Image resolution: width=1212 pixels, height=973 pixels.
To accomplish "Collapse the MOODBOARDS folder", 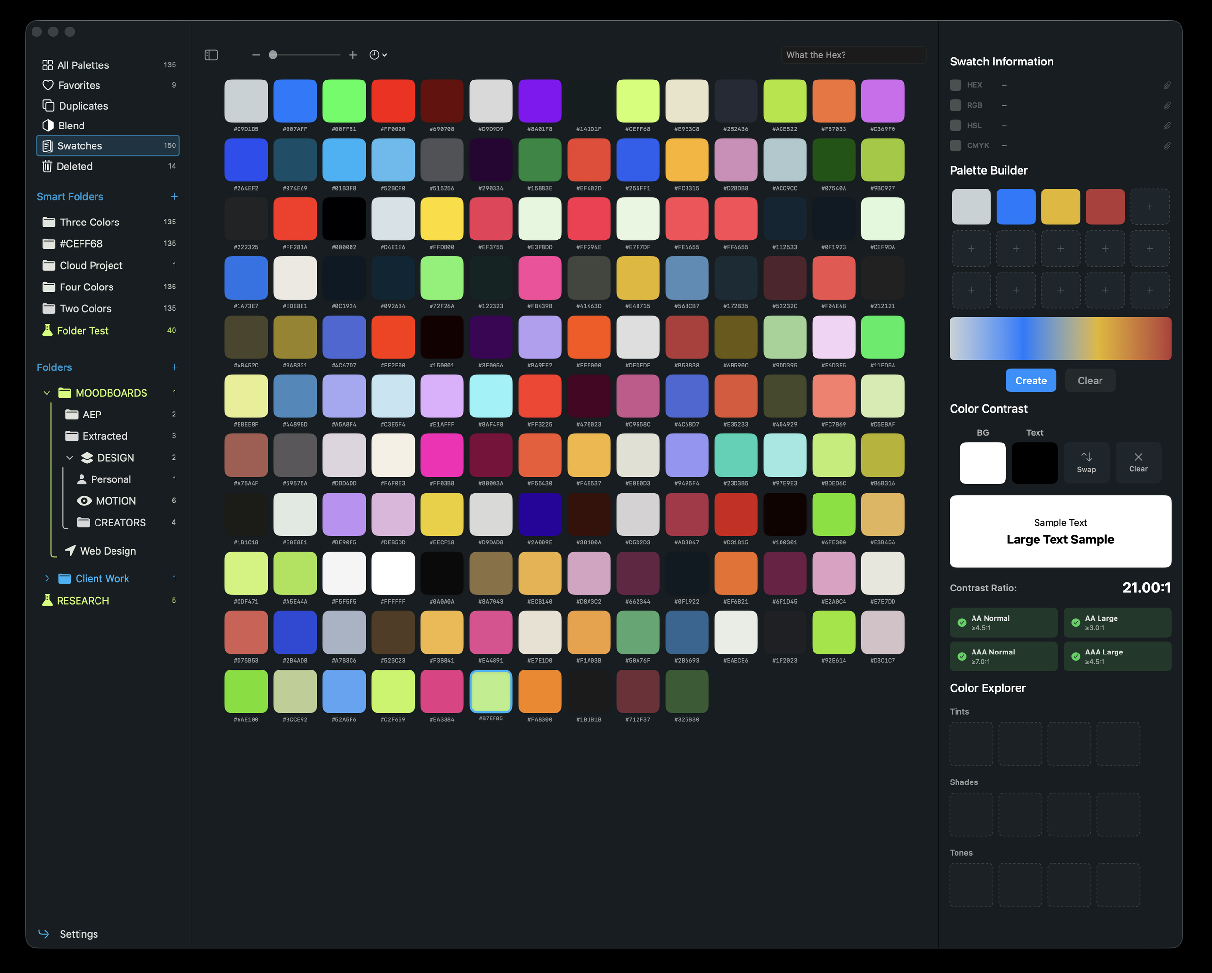I will point(47,393).
